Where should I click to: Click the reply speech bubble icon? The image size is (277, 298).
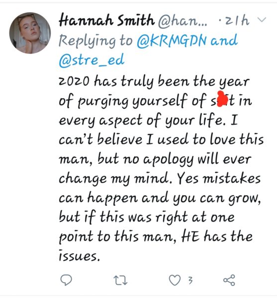[66, 280]
